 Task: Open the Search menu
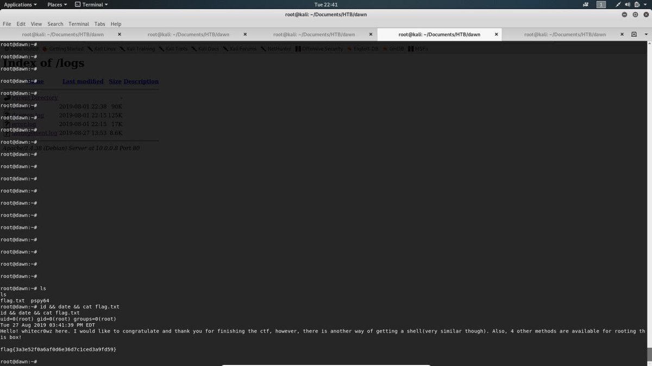coord(55,24)
